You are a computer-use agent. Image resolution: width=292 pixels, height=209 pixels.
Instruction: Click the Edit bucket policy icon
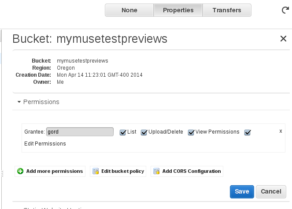95,171
